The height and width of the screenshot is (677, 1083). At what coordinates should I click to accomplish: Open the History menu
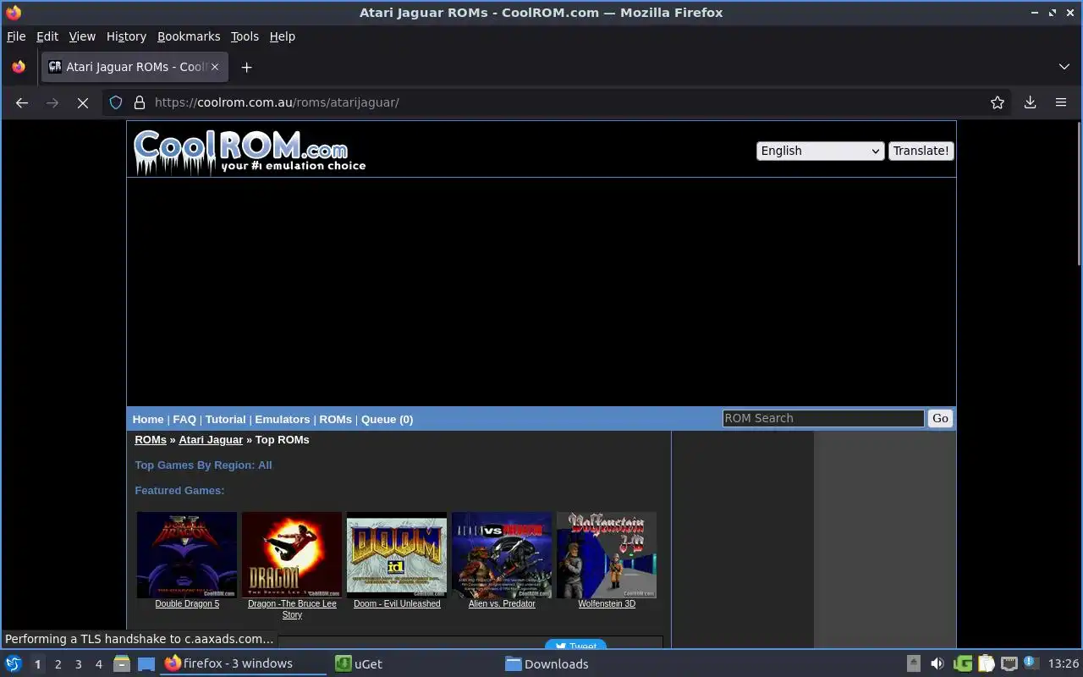[x=126, y=36]
